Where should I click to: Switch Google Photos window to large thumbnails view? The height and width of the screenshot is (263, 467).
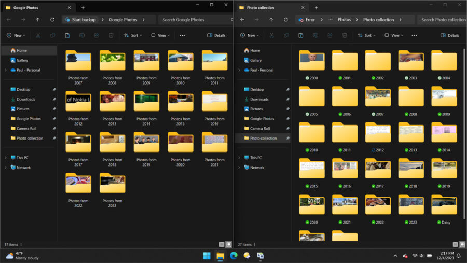pyautogui.click(x=229, y=244)
